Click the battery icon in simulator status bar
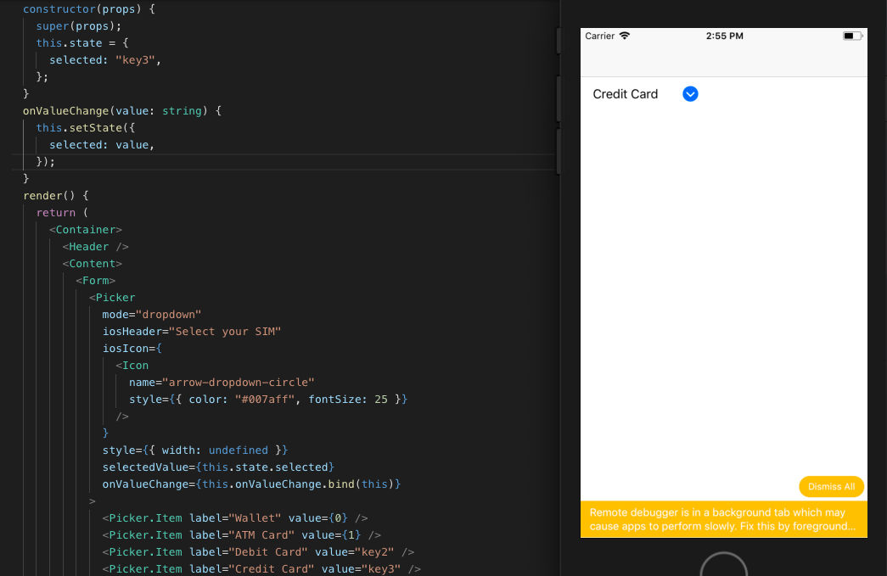Viewport: 887px width, 576px height. tap(852, 36)
